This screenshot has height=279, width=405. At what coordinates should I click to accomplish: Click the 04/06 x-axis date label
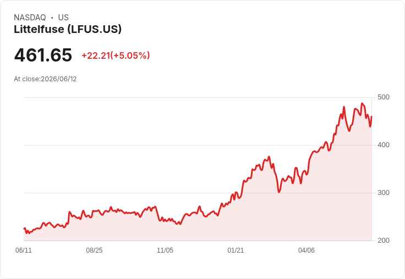click(x=307, y=250)
